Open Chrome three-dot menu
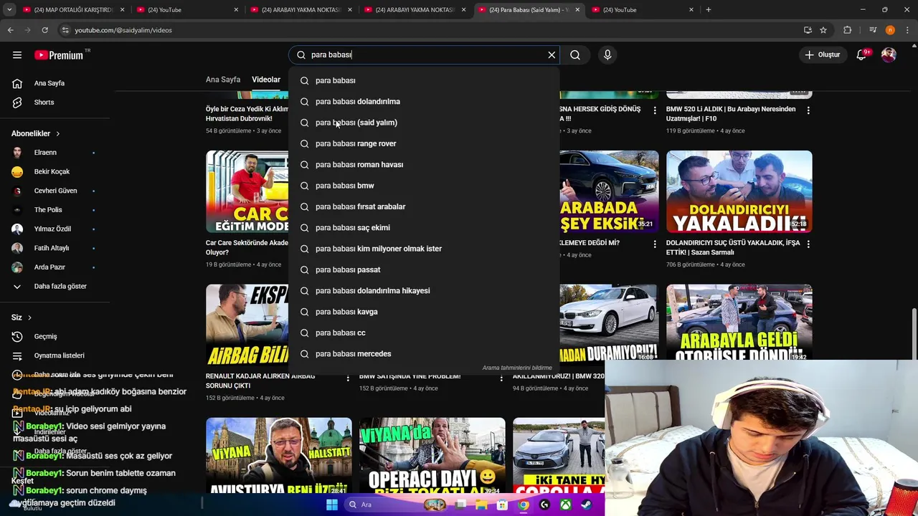The width and height of the screenshot is (918, 516). click(x=907, y=30)
